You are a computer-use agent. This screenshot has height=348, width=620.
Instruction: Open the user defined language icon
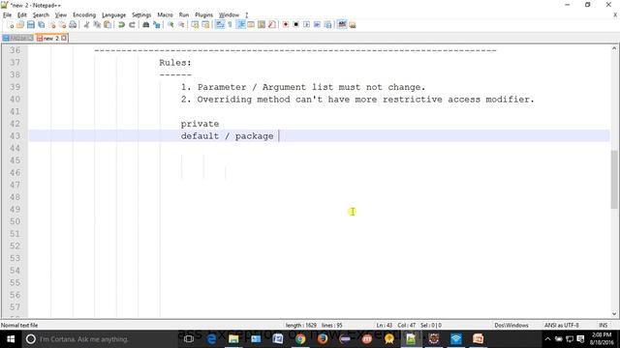tap(251, 25)
